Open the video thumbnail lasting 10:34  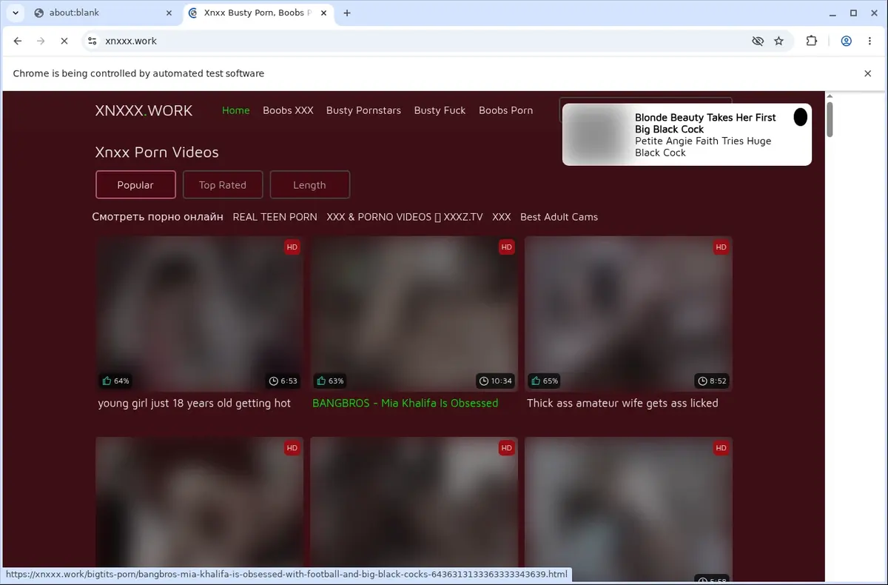click(x=414, y=314)
